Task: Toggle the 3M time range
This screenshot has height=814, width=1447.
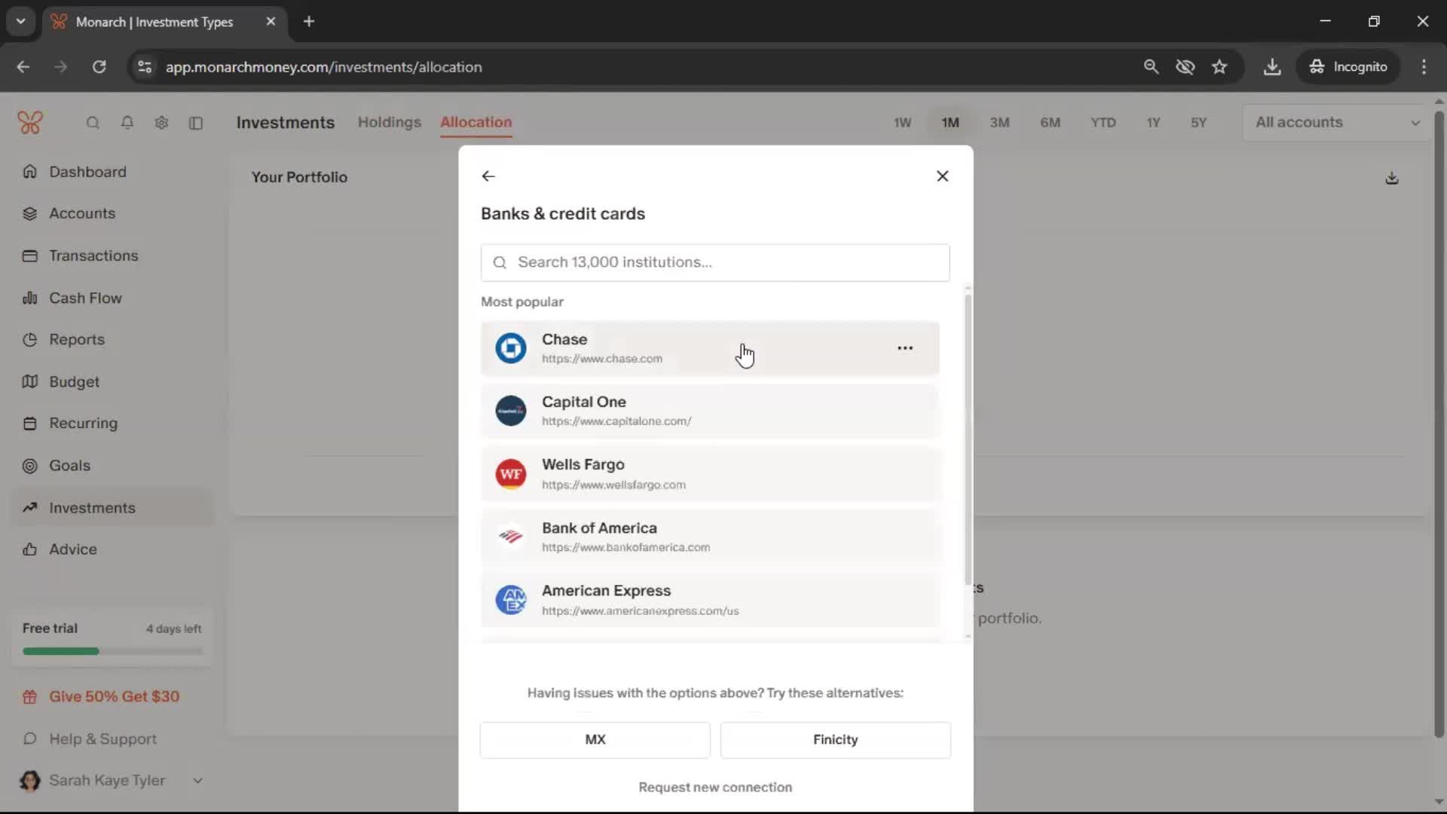Action: (999, 123)
